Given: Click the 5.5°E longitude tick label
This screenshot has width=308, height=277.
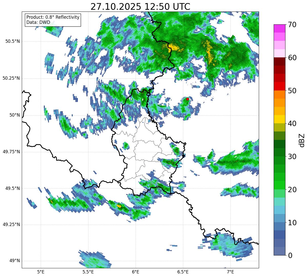Looking at the screenshot, I should point(88,272).
